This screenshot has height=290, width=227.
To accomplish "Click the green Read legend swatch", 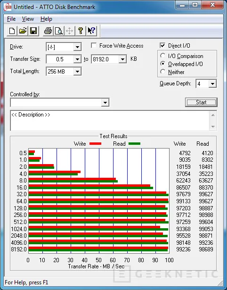I will pos(135,144).
